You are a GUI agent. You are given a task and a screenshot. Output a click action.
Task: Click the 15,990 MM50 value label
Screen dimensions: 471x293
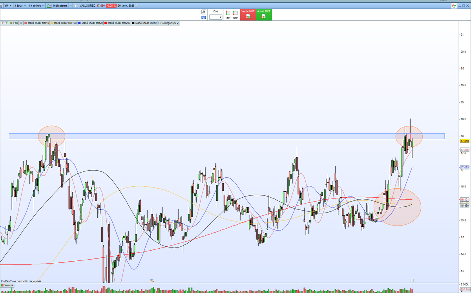coord(465,205)
